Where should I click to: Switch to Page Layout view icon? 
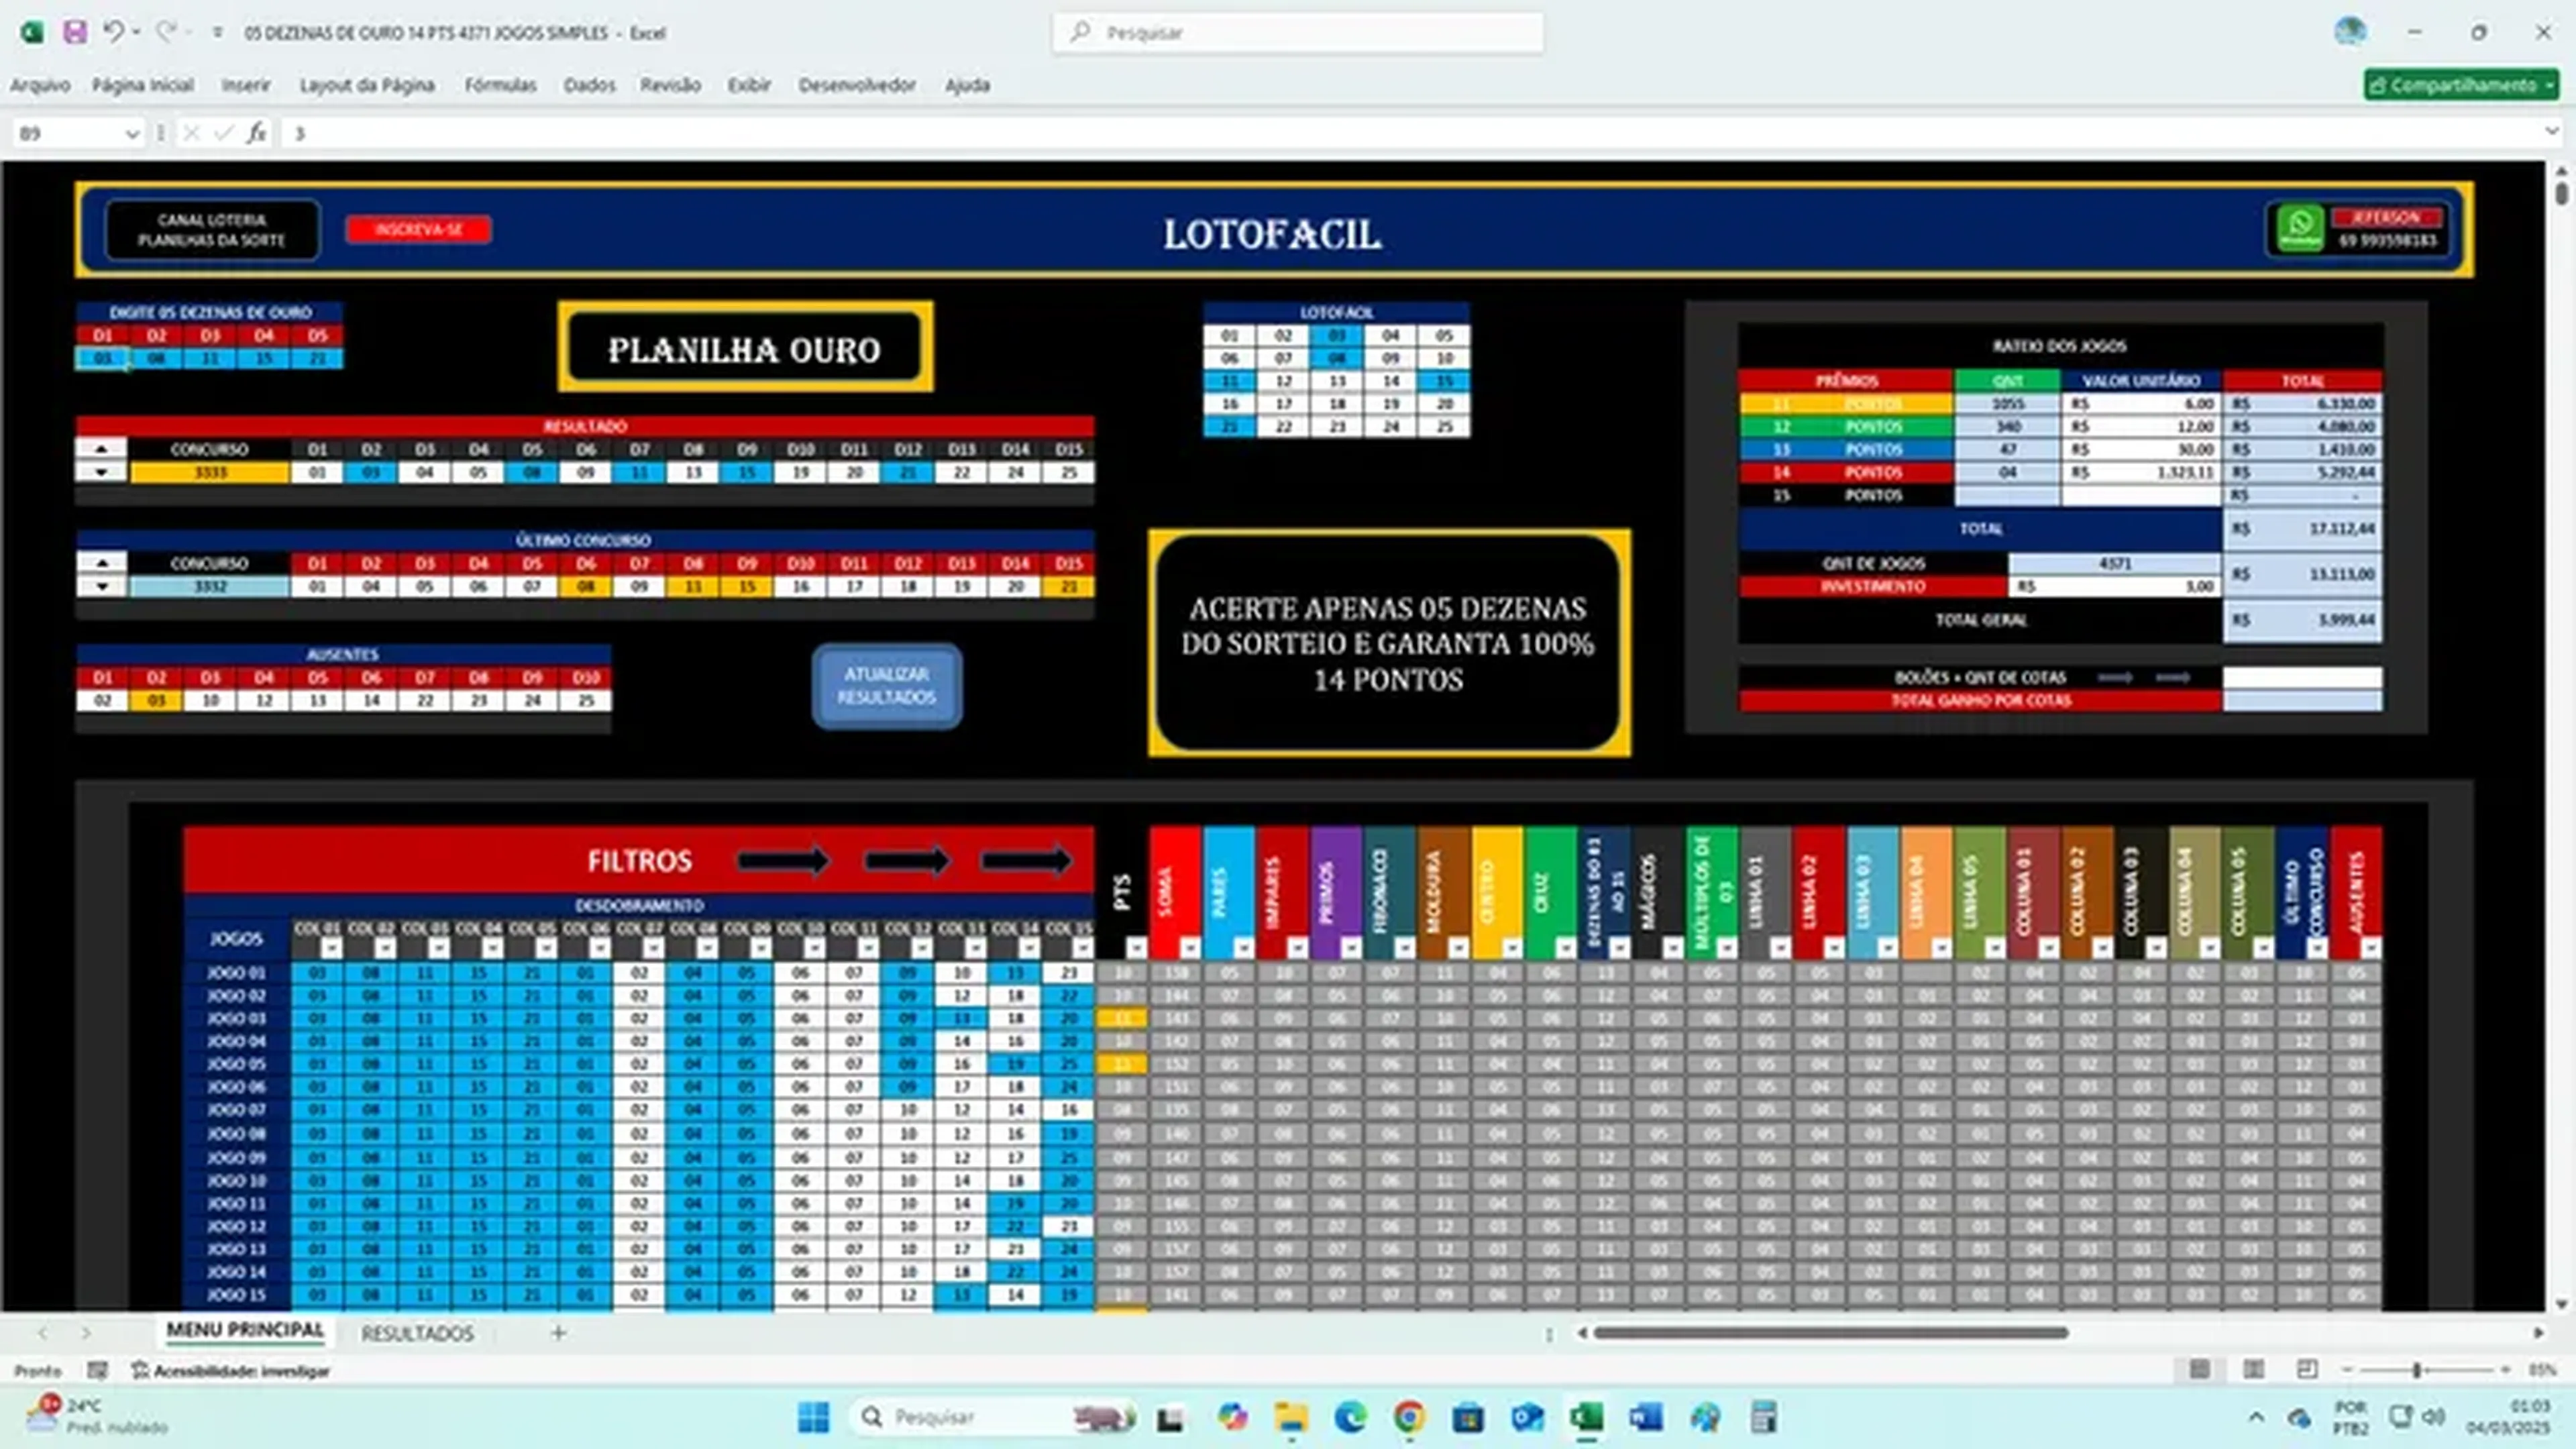[2253, 1369]
